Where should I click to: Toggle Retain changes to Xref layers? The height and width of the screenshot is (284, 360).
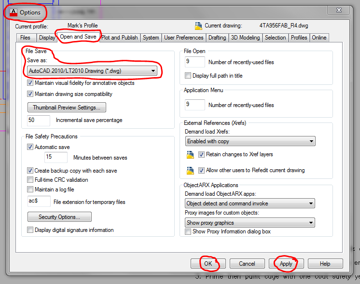click(x=201, y=155)
